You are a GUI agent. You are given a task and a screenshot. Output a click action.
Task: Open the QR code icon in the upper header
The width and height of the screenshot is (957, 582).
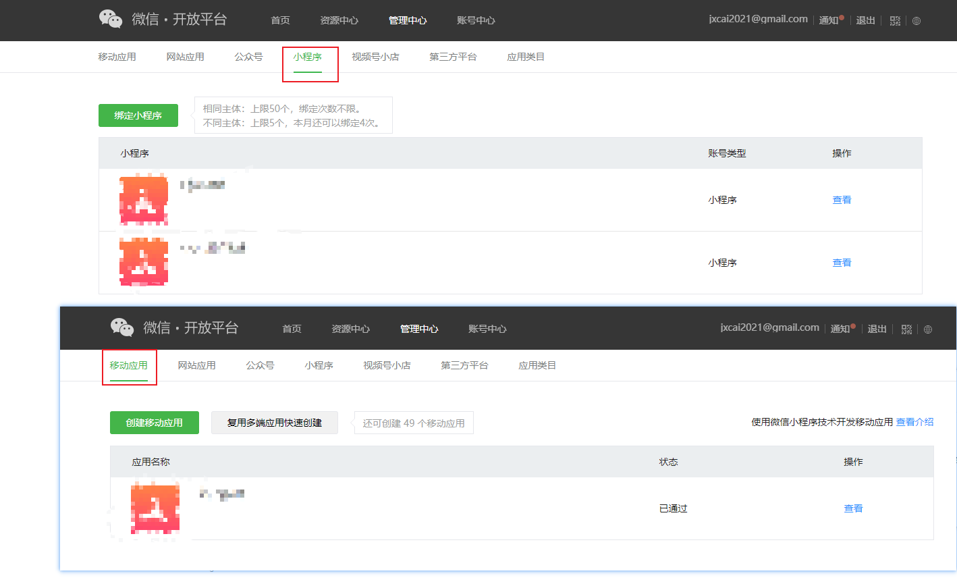tap(895, 21)
